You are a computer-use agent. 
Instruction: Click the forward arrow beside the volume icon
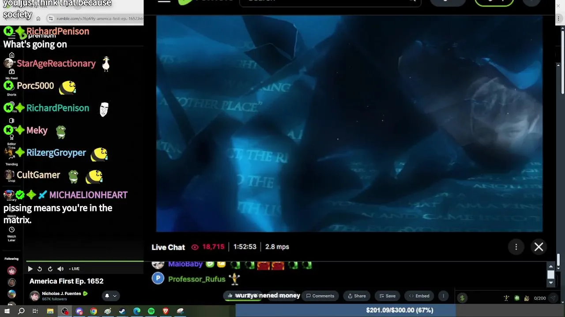50,269
